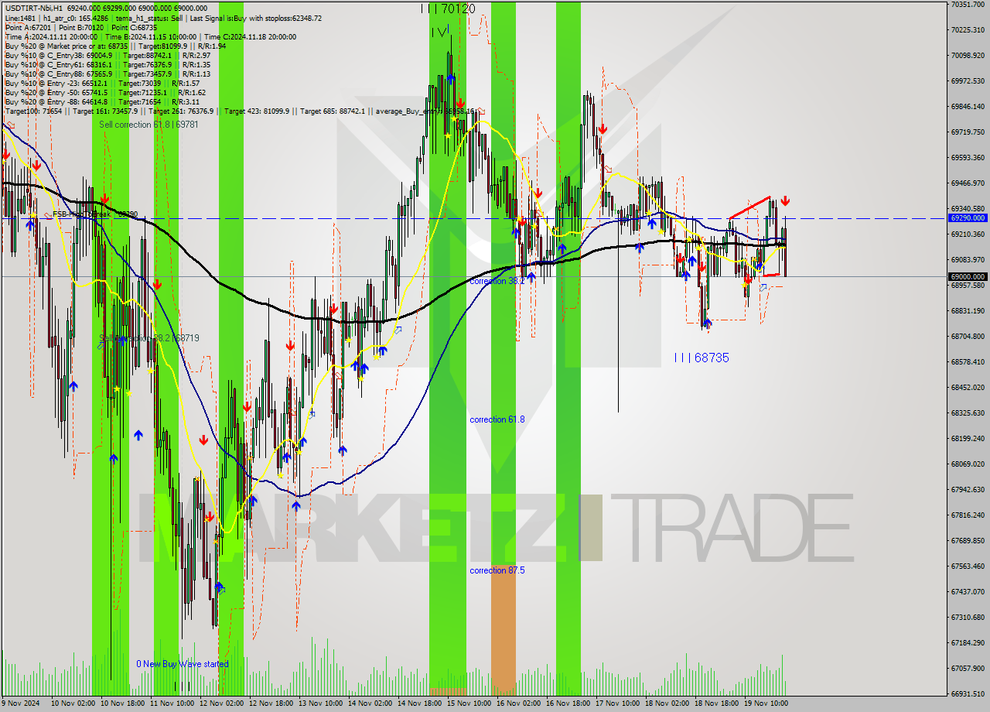The height and width of the screenshot is (712, 990).
Task: Click the '17 Nov 10:00' time axis label
Action: (617, 703)
